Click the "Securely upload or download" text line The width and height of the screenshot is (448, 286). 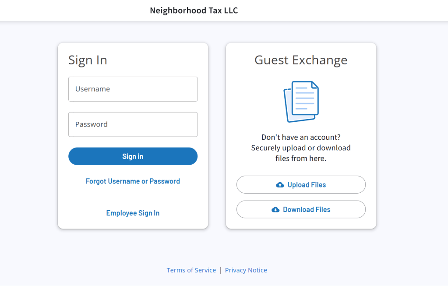tap(301, 148)
